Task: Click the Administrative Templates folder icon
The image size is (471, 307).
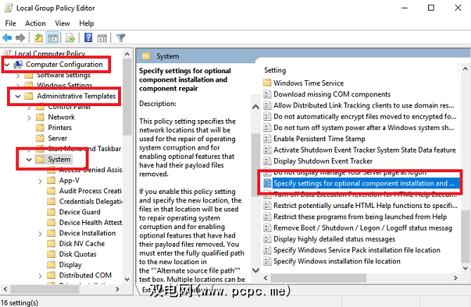Action: [29, 96]
